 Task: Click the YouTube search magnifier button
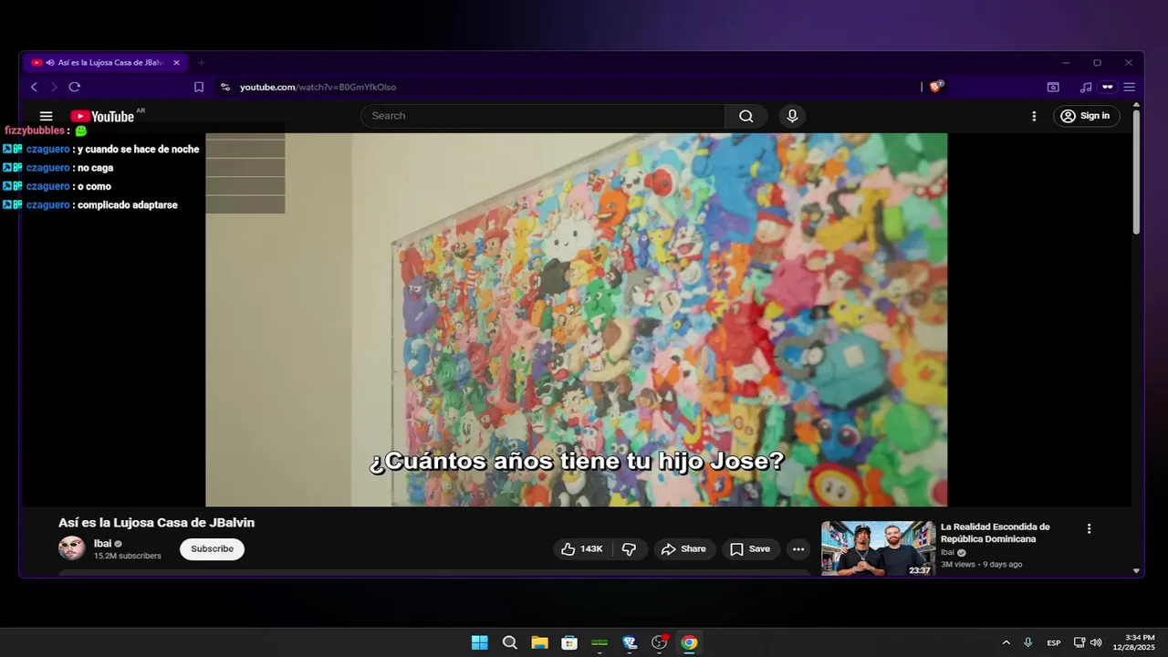[746, 116]
